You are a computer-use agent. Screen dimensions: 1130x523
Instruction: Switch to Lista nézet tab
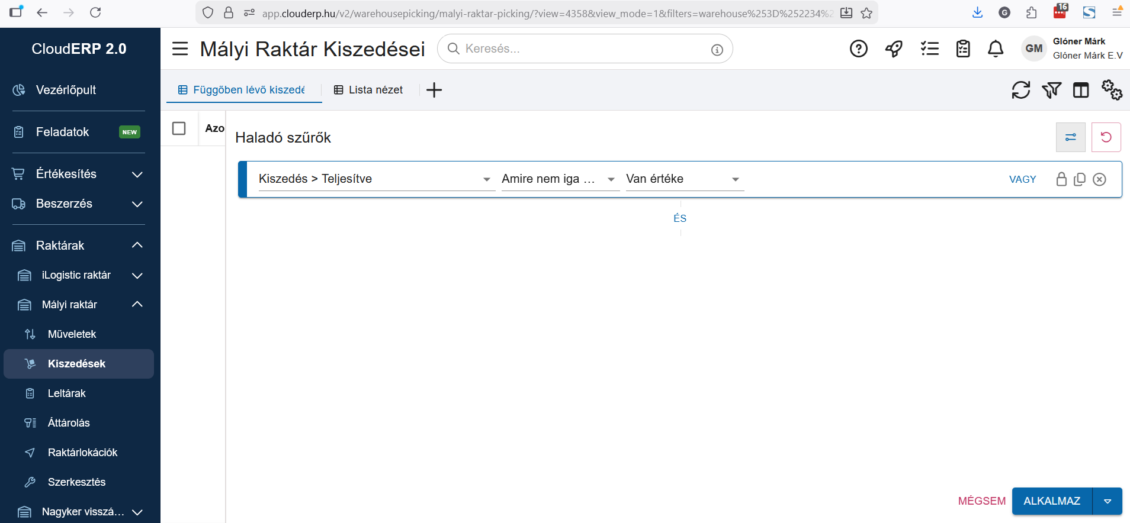(369, 90)
